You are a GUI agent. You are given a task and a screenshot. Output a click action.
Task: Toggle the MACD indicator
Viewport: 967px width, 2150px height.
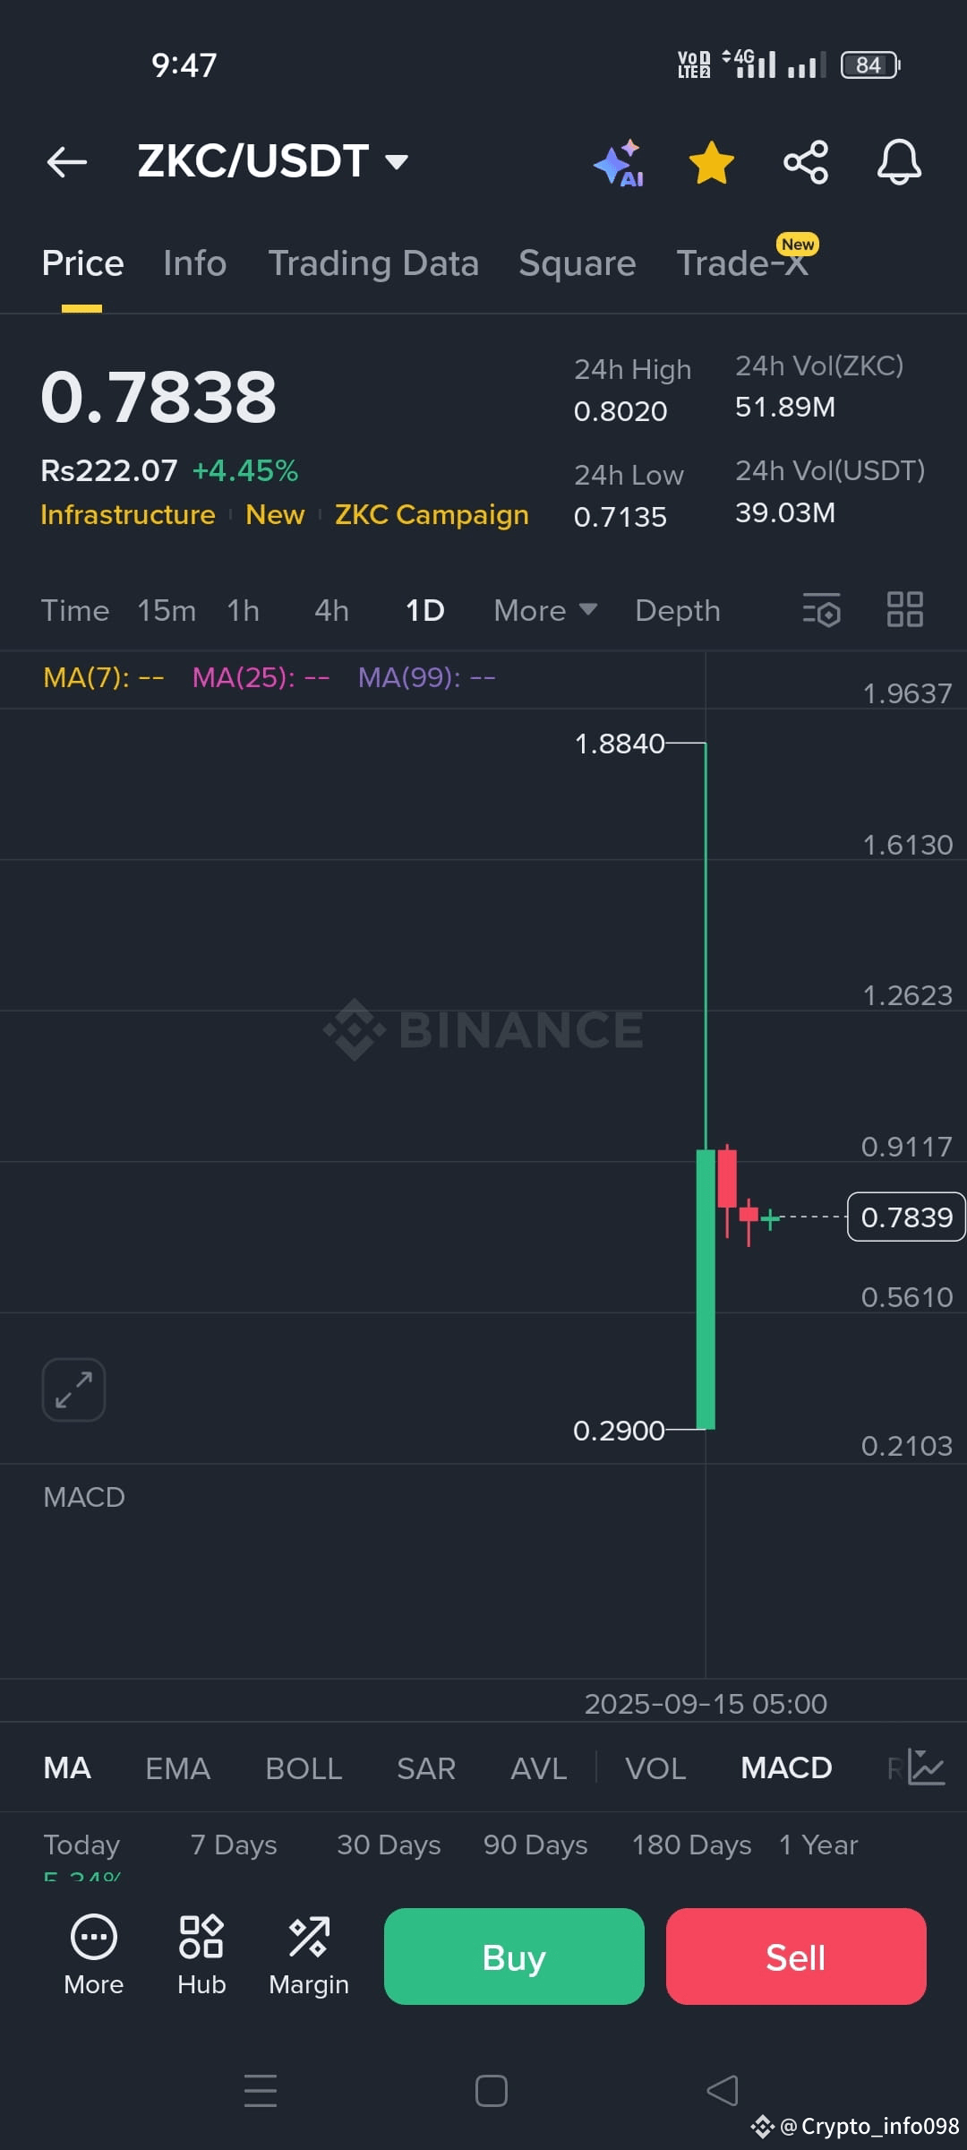pos(786,1767)
